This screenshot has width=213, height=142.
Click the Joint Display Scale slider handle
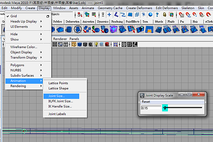point(164,107)
